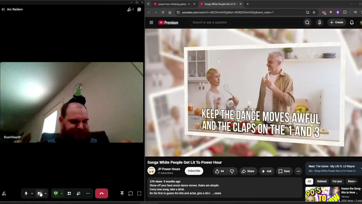Enter full screen in the call window
The height and width of the screenshot is (204, 362).
[139, 194]
